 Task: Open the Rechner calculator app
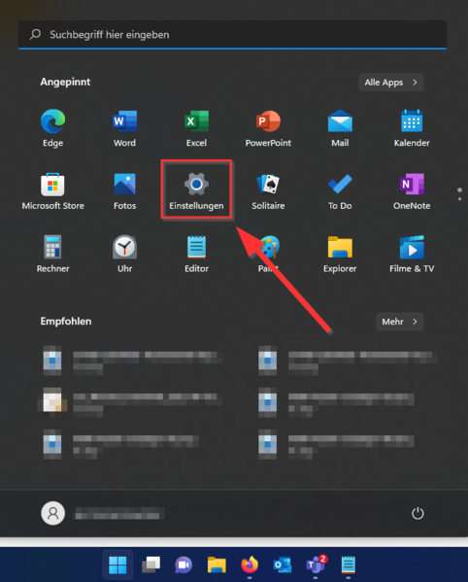[52, 254]
